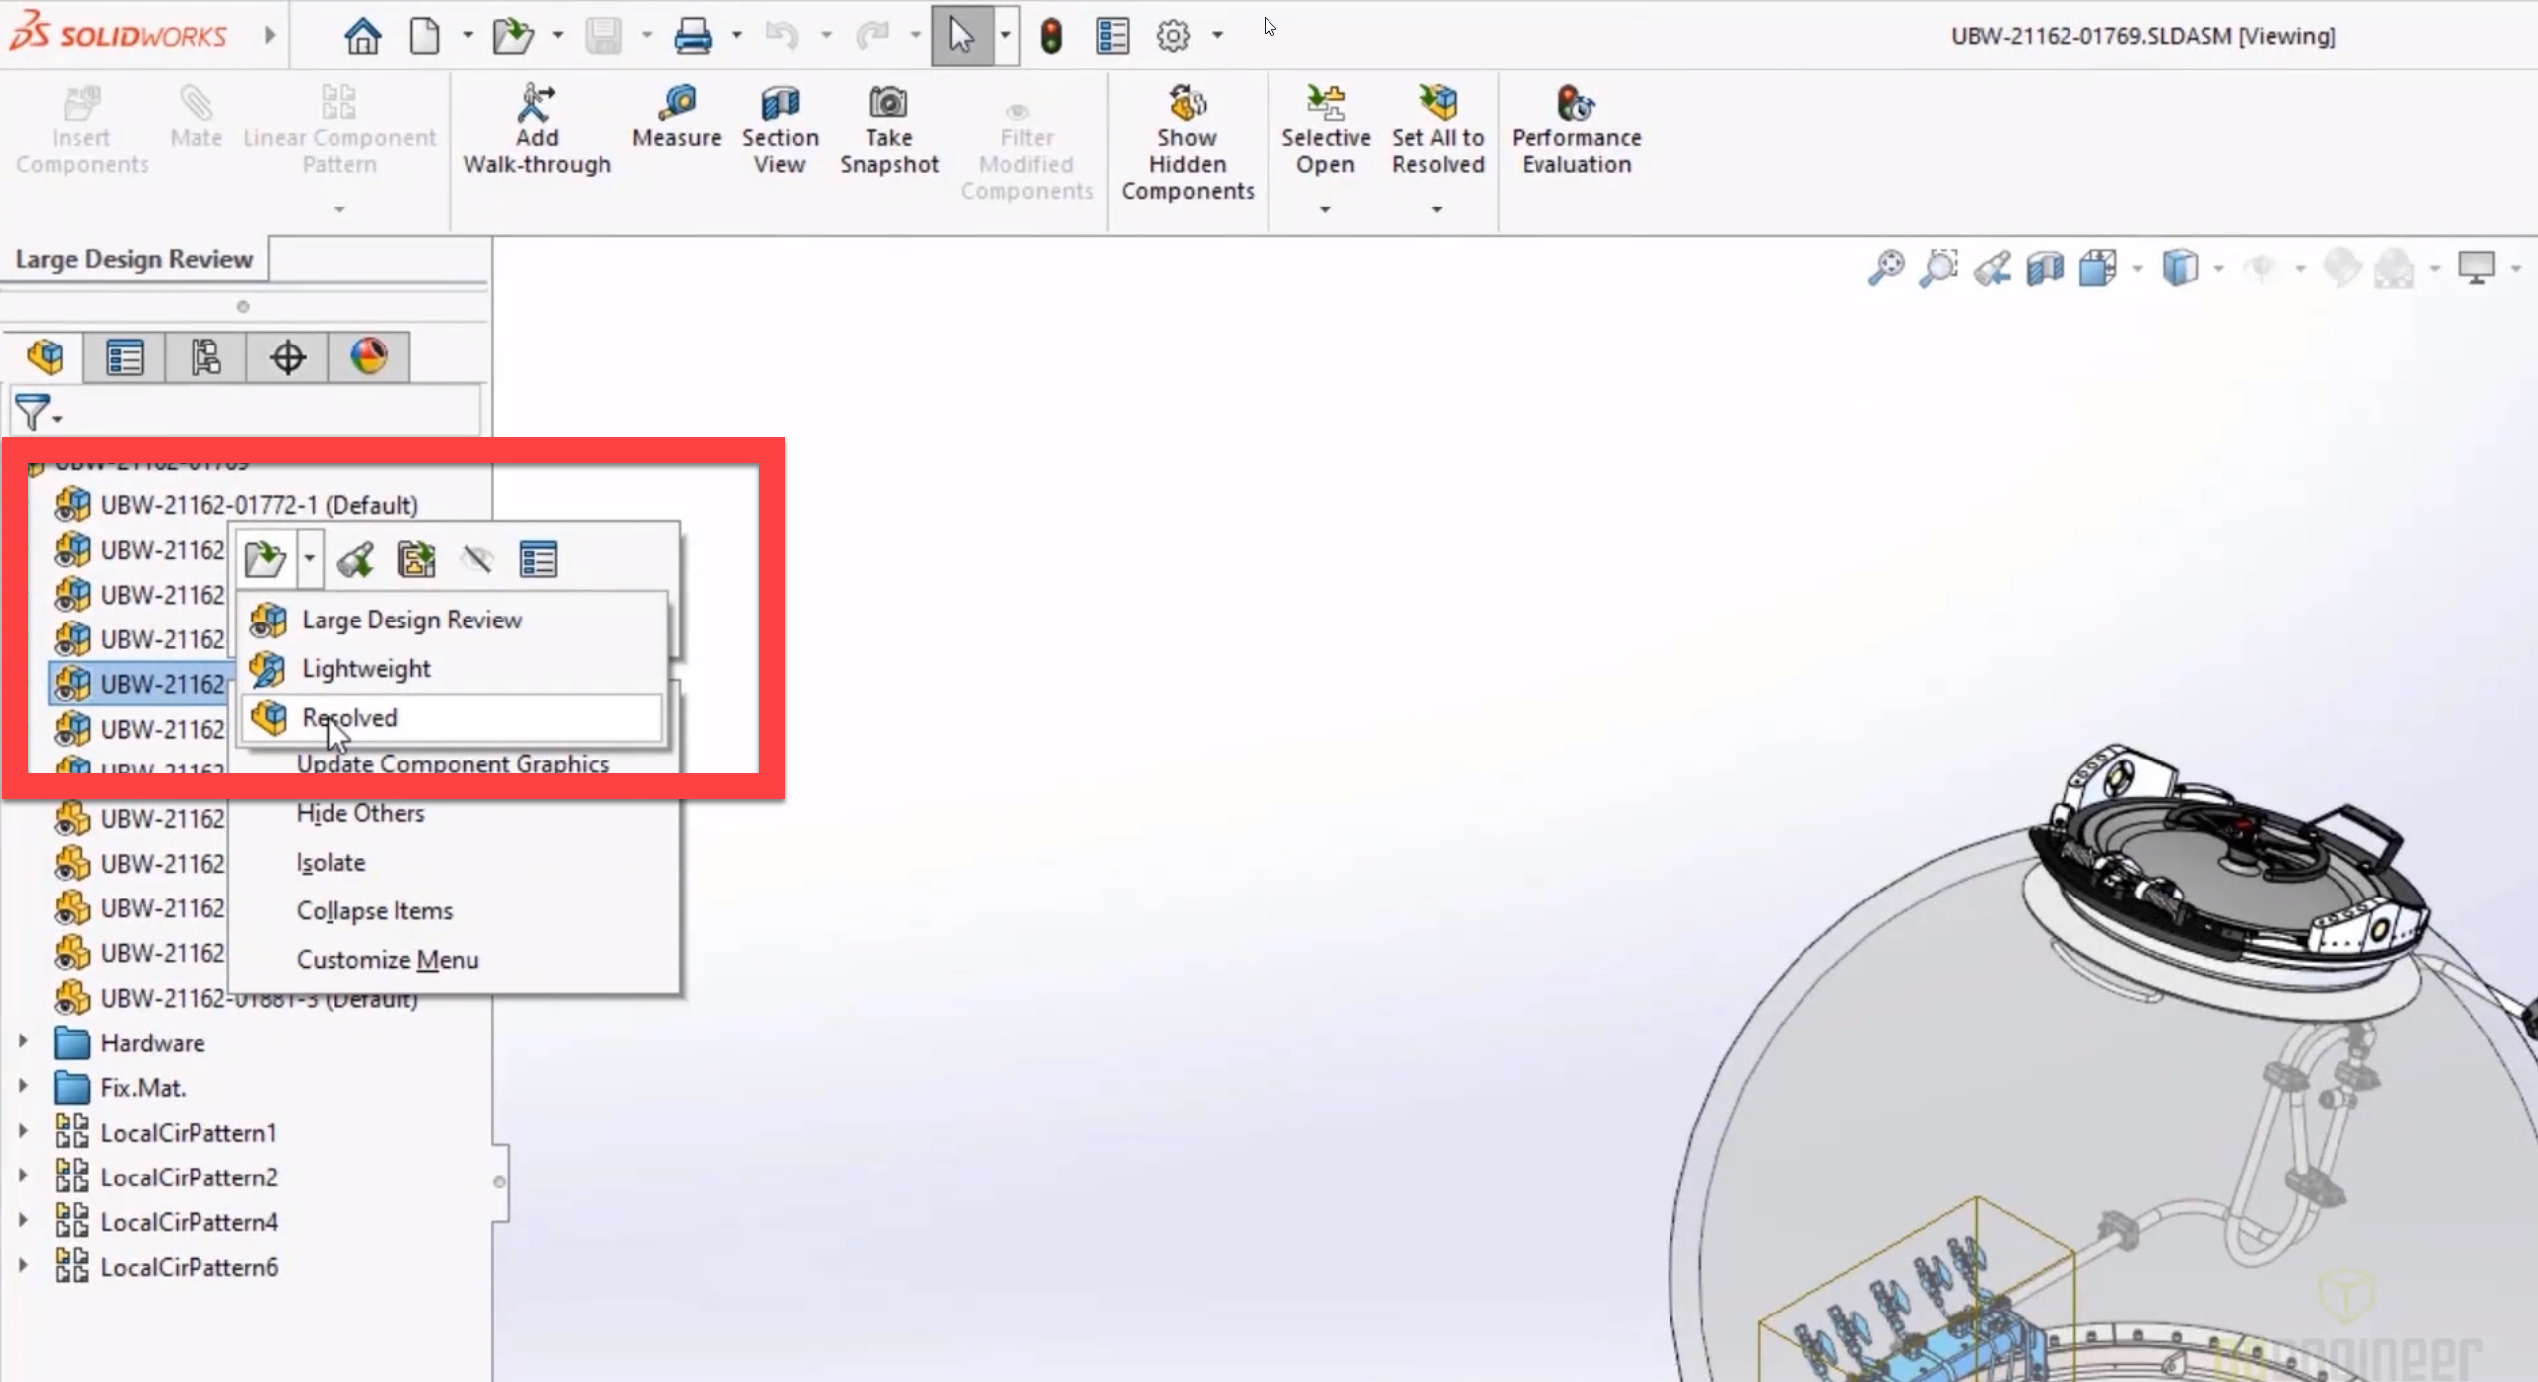Switch to DimXpert crosshair tab
The image size is (2538, 1382).
click(287, 356)
